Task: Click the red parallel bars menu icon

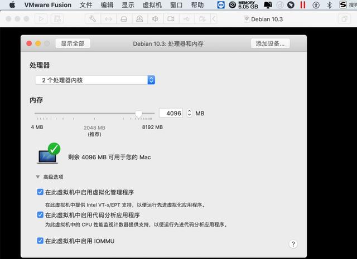Action: [x=303, y=5]
